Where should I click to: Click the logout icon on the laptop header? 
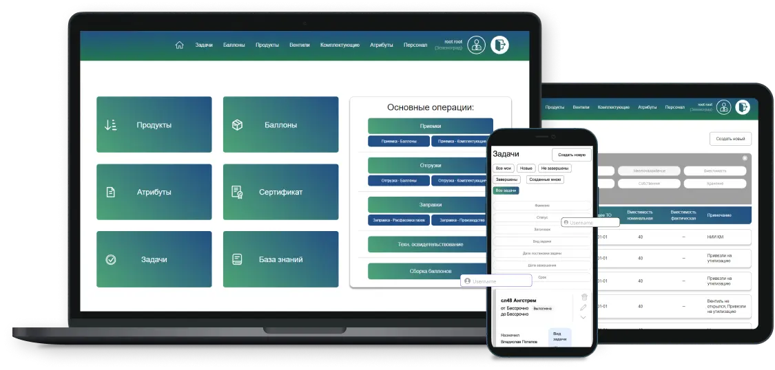(x=500, y=45)
